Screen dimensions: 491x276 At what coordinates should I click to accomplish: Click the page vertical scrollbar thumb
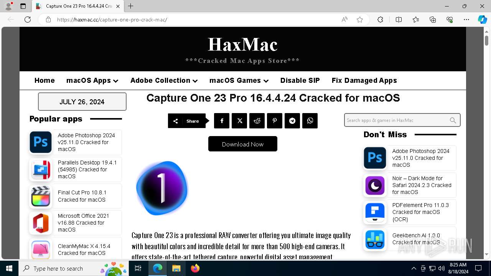click(x=486, y=40)
